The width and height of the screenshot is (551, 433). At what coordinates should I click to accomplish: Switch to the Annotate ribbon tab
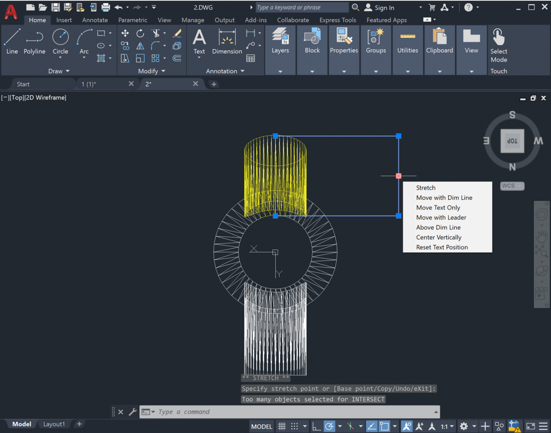point(95,20)
